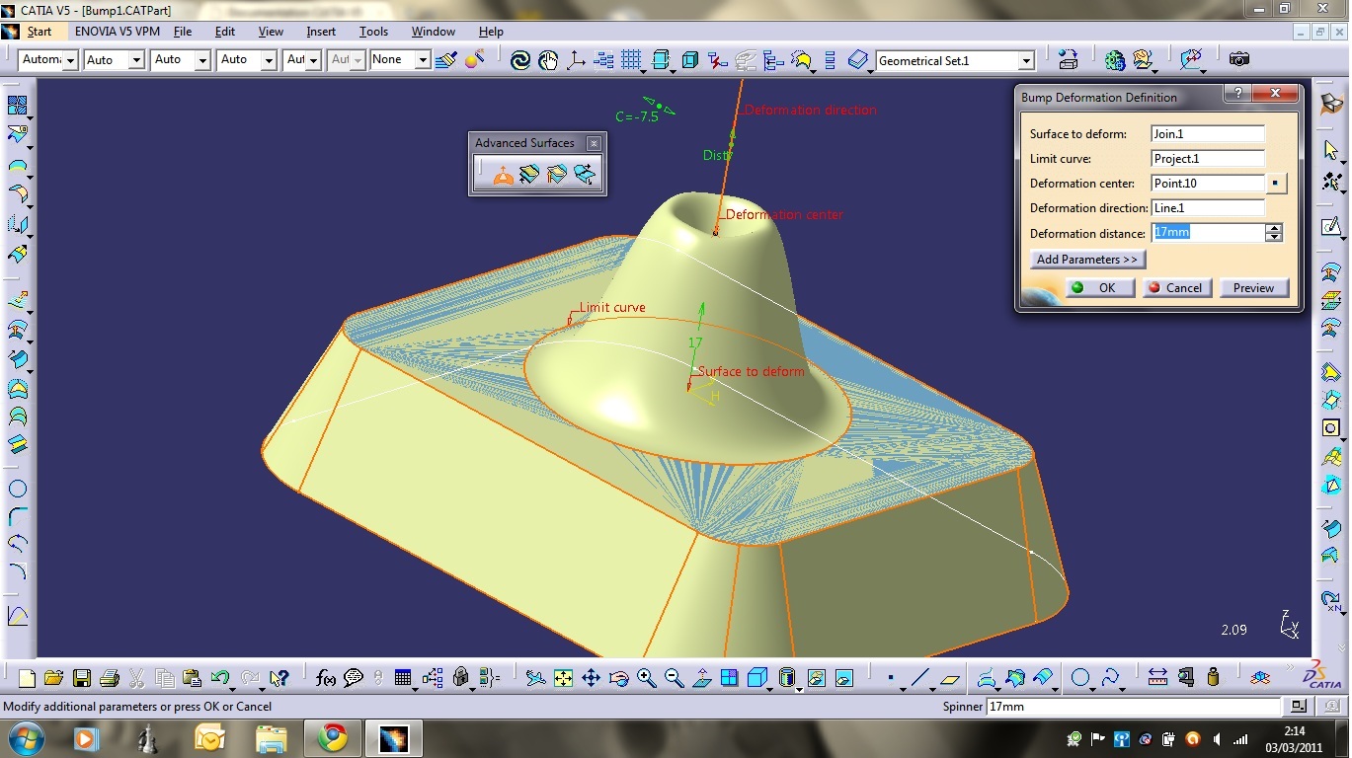Click the Select arrow tool on right toolbar
Screen dimensions: 1352x758
tap(1331, 150)
